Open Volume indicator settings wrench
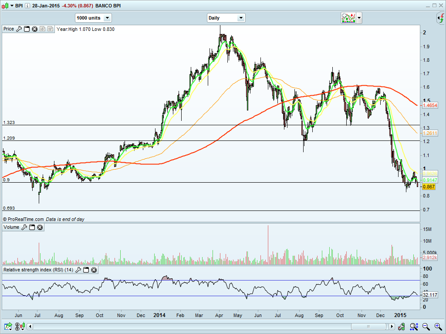The image size is (446, 334). [24, 227]
